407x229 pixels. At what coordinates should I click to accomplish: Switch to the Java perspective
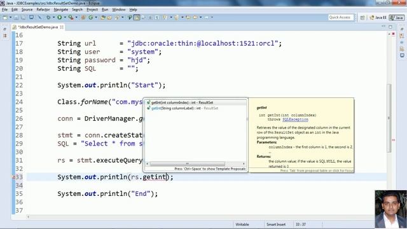tap(397, 18)
